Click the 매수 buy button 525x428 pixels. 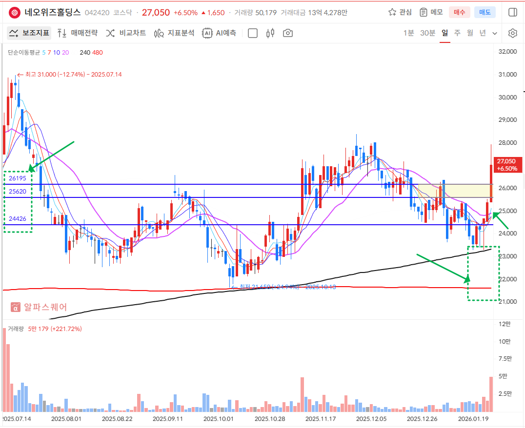(460, 12)
